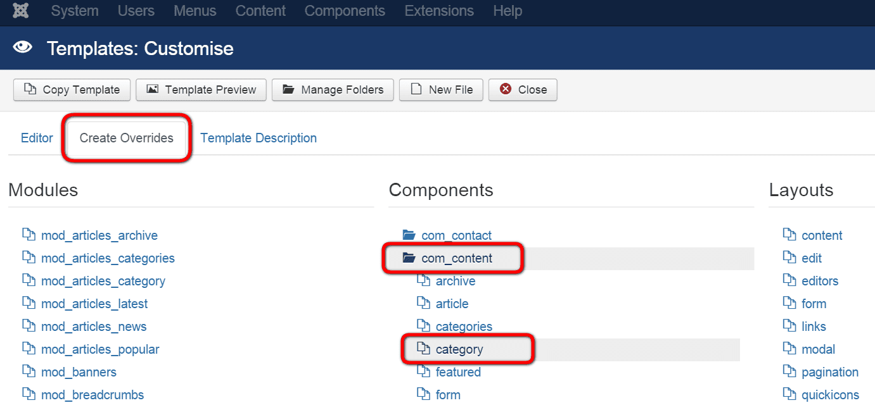Screen dimensions: 875x410
Task: Click the copy icon beside content layout
Action: pyautogui.click(x=789, y=235)
